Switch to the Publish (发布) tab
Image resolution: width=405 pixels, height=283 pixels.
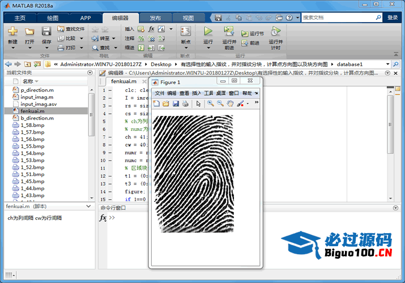click(156, 18)
